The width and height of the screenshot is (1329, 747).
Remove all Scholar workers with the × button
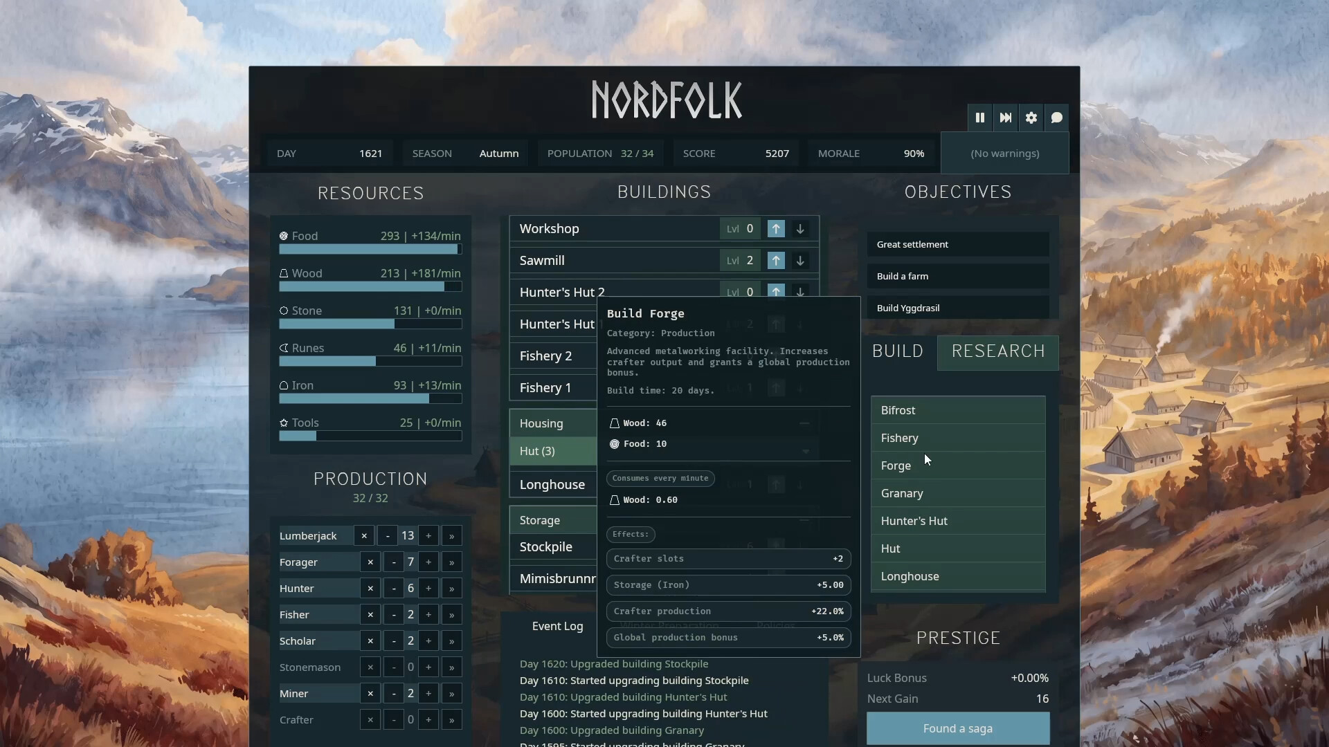coord(370,641)
